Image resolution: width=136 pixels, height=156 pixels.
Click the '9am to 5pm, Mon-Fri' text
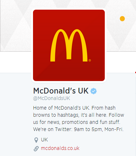click(x=99, y=129)
